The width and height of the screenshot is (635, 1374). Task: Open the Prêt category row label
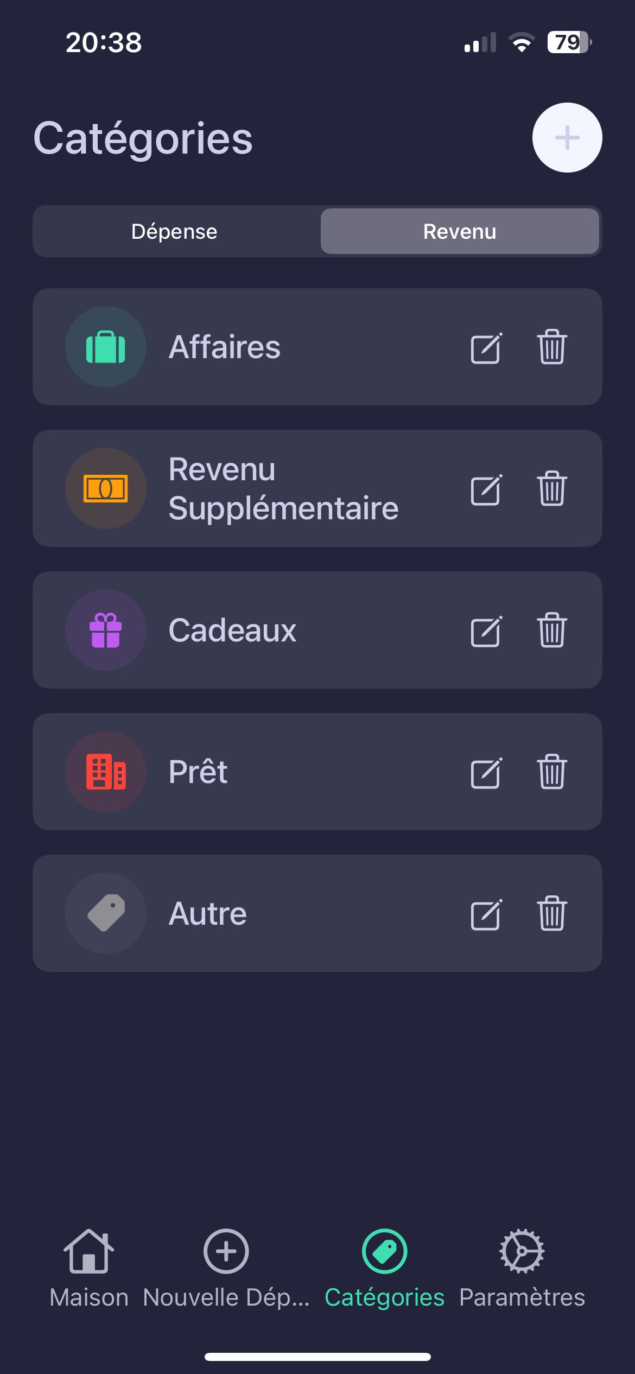tap(198, 771)
